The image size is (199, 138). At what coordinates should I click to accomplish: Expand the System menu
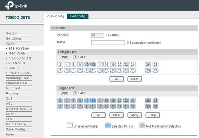12,33
